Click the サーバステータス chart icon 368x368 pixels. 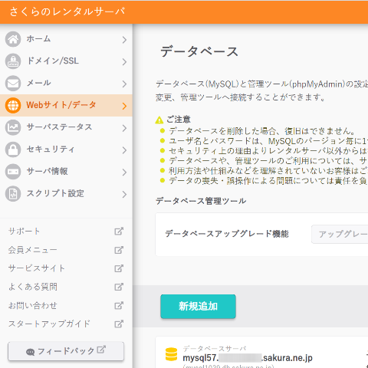point(13,127)
